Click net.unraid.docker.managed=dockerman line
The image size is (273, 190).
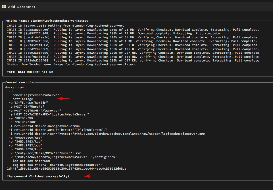pos(44,126)
